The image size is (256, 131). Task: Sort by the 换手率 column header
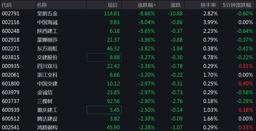coord(209,5)
